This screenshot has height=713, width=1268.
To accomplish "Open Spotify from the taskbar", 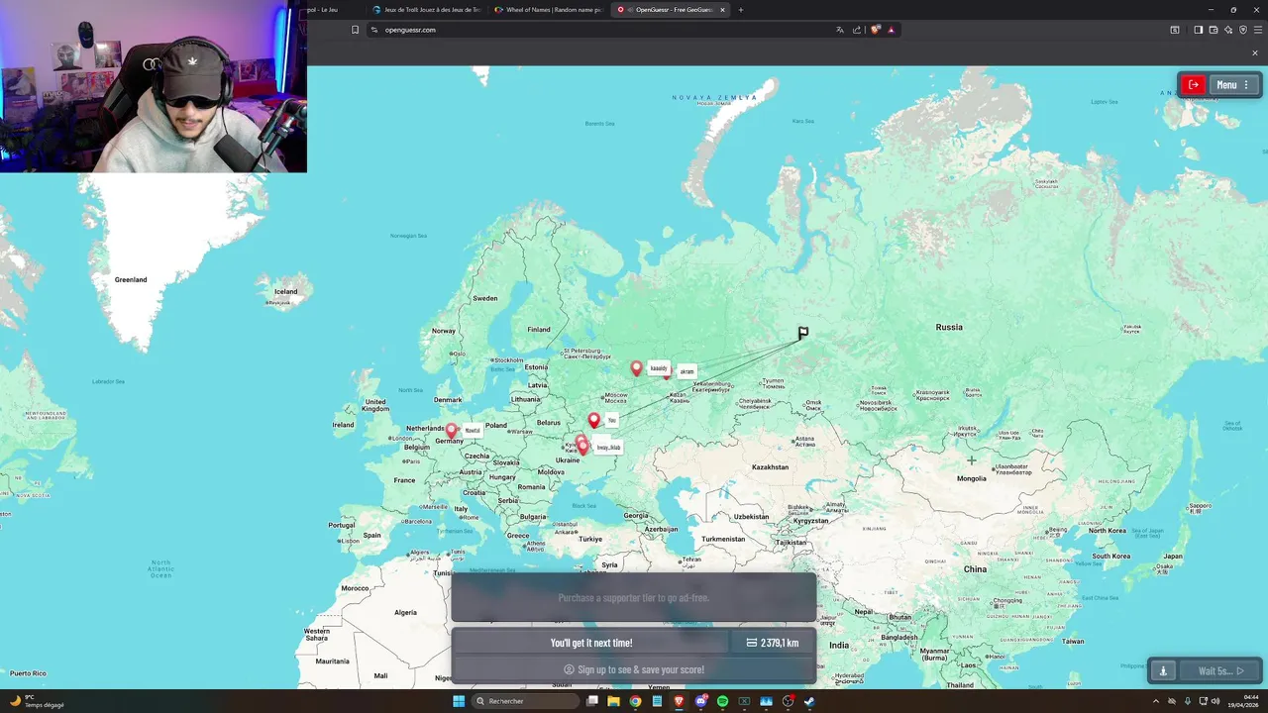I will pos(722,701).
